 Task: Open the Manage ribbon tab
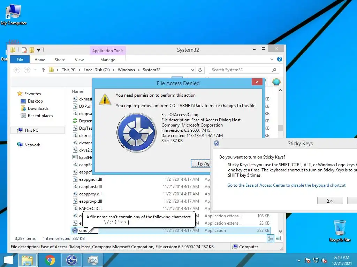(x=108, y=60)
